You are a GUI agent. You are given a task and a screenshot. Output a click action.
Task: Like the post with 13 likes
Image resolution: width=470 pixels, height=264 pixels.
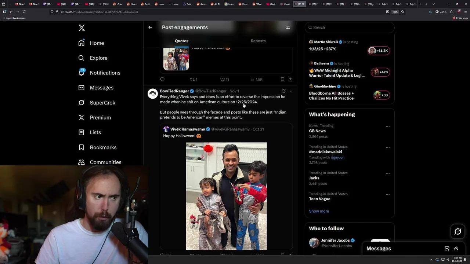click(x=224, y=79)
